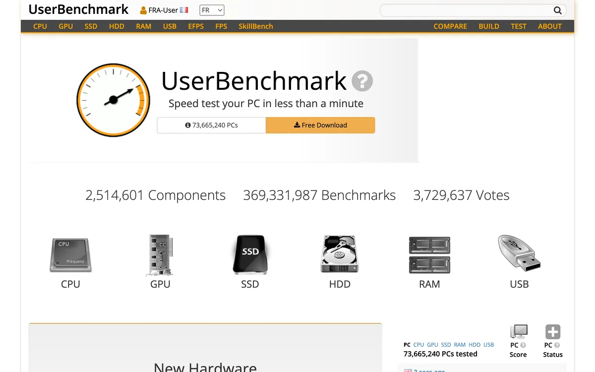Click the black SSD drive icon
Image resolution: width=595 pixels, height=372 pixels.
pos(250,255)
